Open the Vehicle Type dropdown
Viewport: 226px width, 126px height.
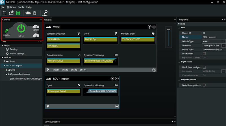(224, 41)
